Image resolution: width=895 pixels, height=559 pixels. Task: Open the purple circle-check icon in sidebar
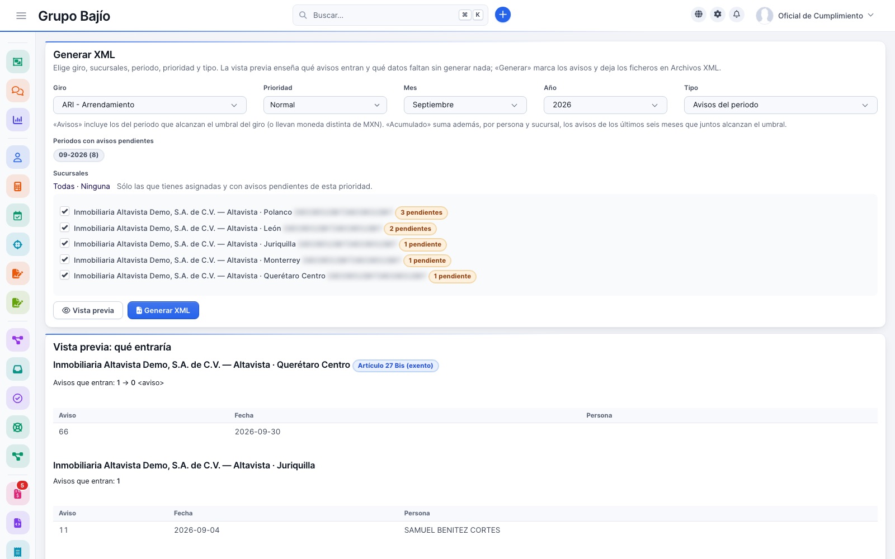tap(18, 398)
